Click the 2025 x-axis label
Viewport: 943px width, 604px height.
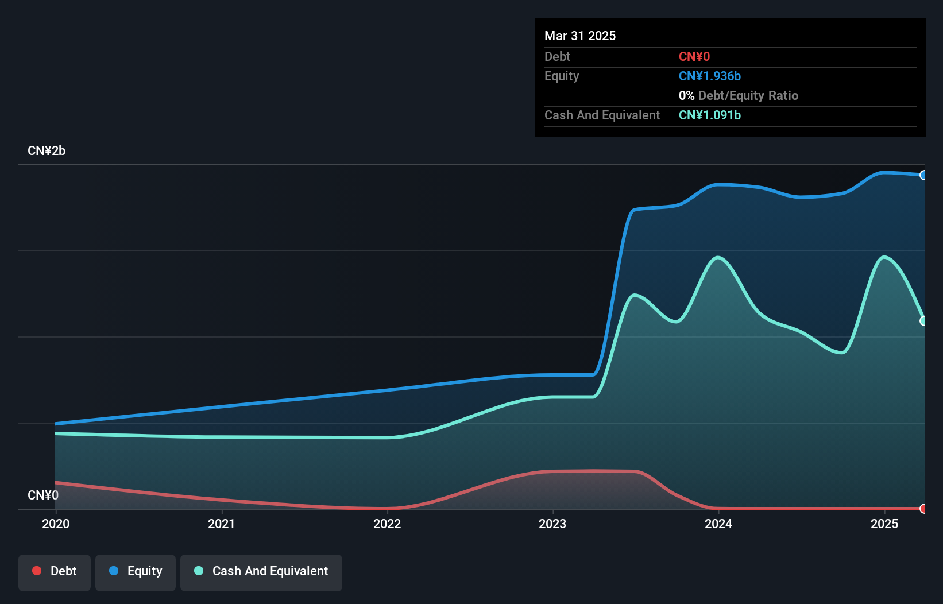point(884,524)
